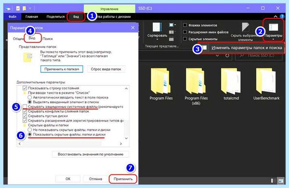
Task: Choose Изменить параметры папок и поиска
Action: (x=247, y=48)
